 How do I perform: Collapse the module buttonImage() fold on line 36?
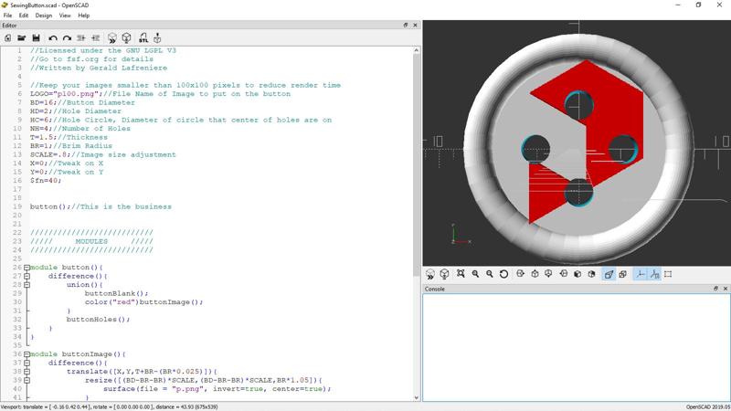tap(27, 354)
